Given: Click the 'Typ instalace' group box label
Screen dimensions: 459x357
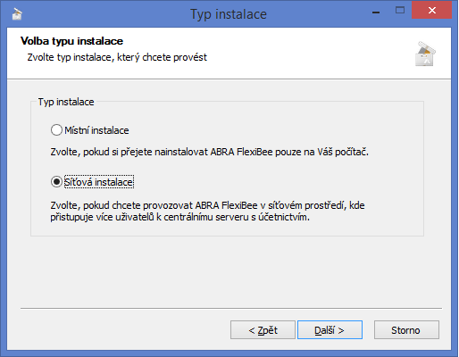Looking at the screenshot, I should click(x=66, y=102).
